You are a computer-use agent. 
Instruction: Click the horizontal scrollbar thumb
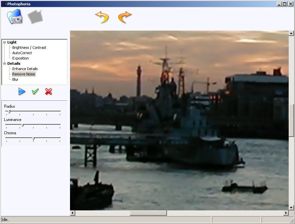148,213
